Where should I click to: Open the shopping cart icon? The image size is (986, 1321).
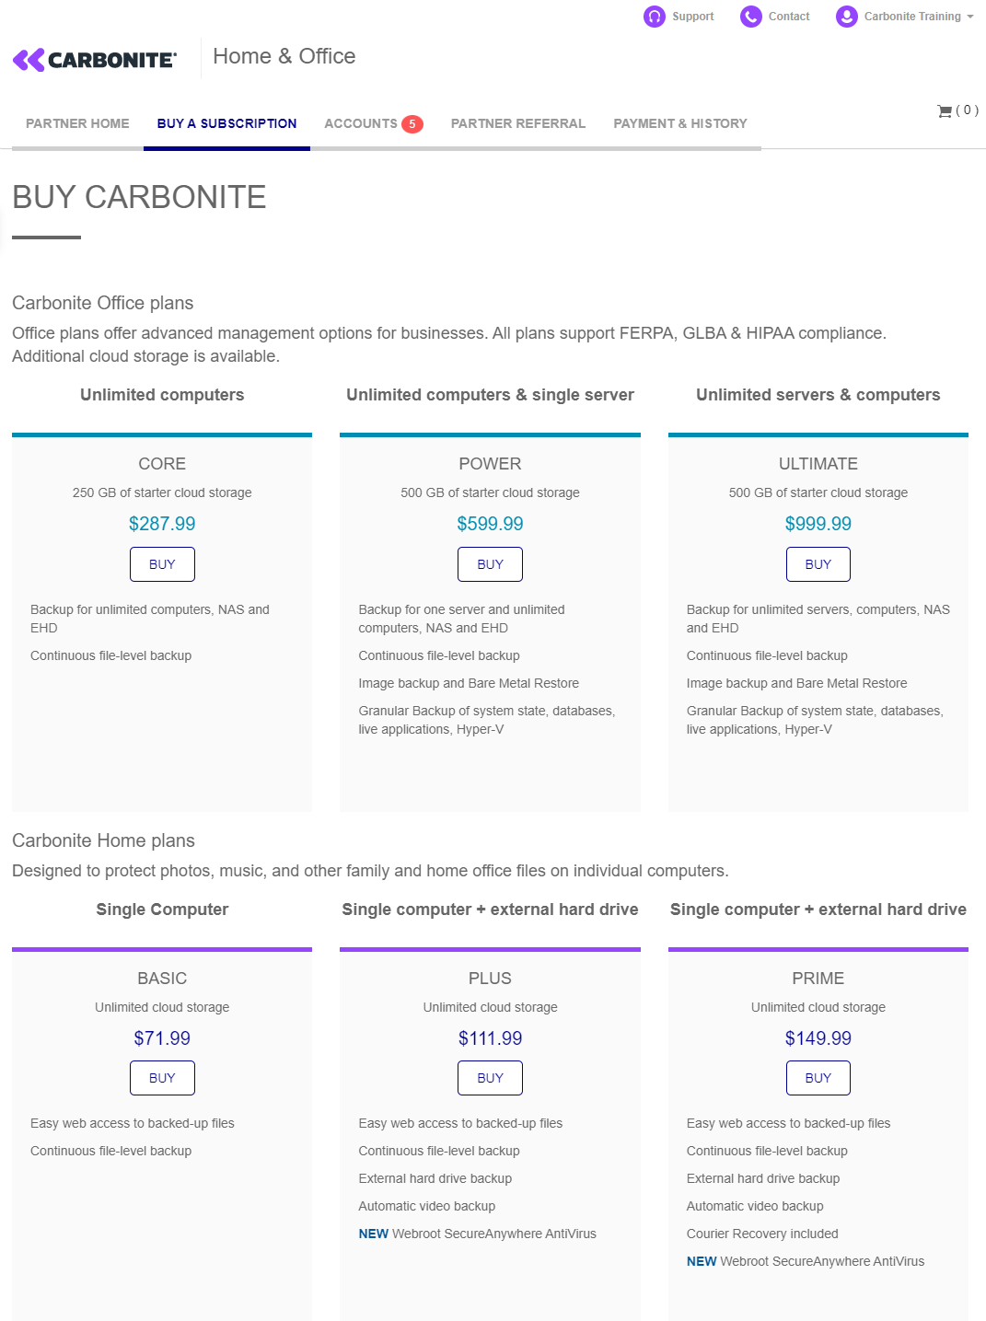pyautogui.click(x=945, y=111)
